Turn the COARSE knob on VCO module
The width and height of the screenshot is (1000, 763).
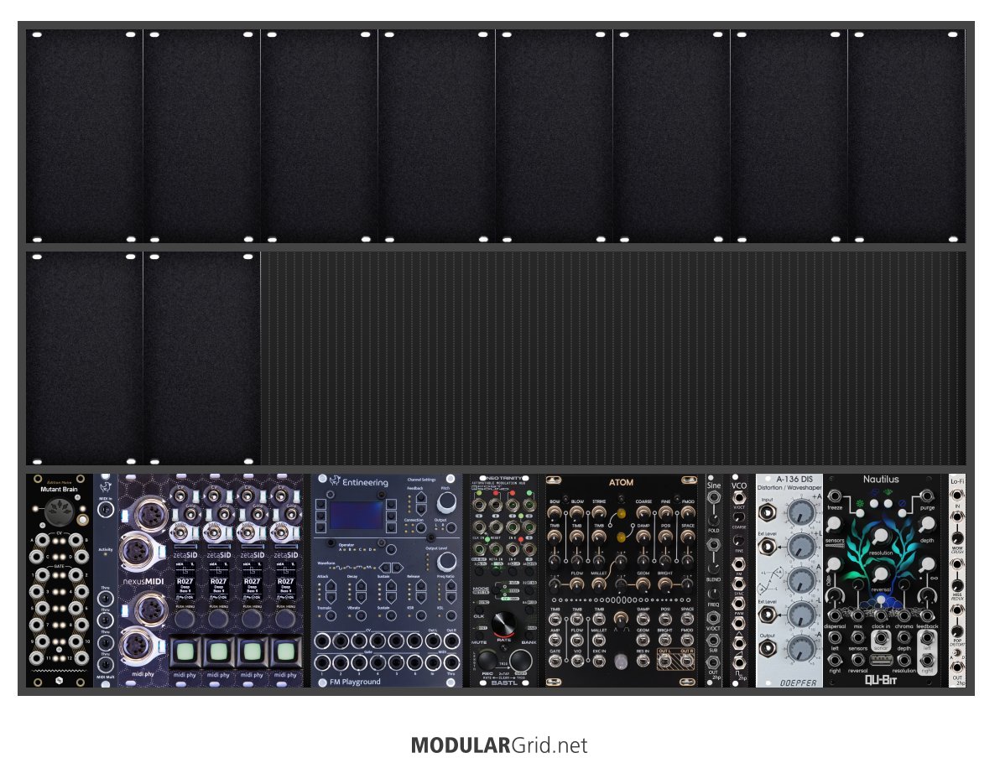pyautogui.click(x=738, y=517)
